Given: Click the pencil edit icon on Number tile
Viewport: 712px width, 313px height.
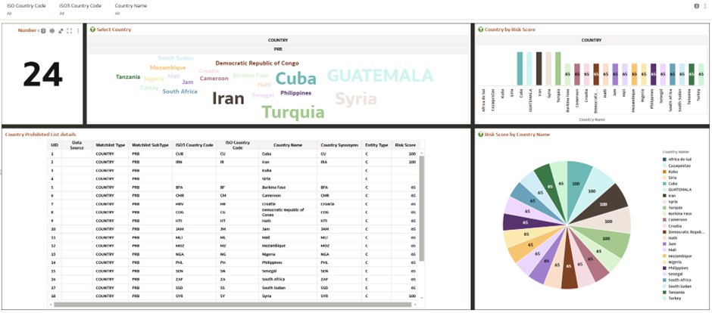Looking at the screenshot, I should pyautogui.click(x=61, y=31).
